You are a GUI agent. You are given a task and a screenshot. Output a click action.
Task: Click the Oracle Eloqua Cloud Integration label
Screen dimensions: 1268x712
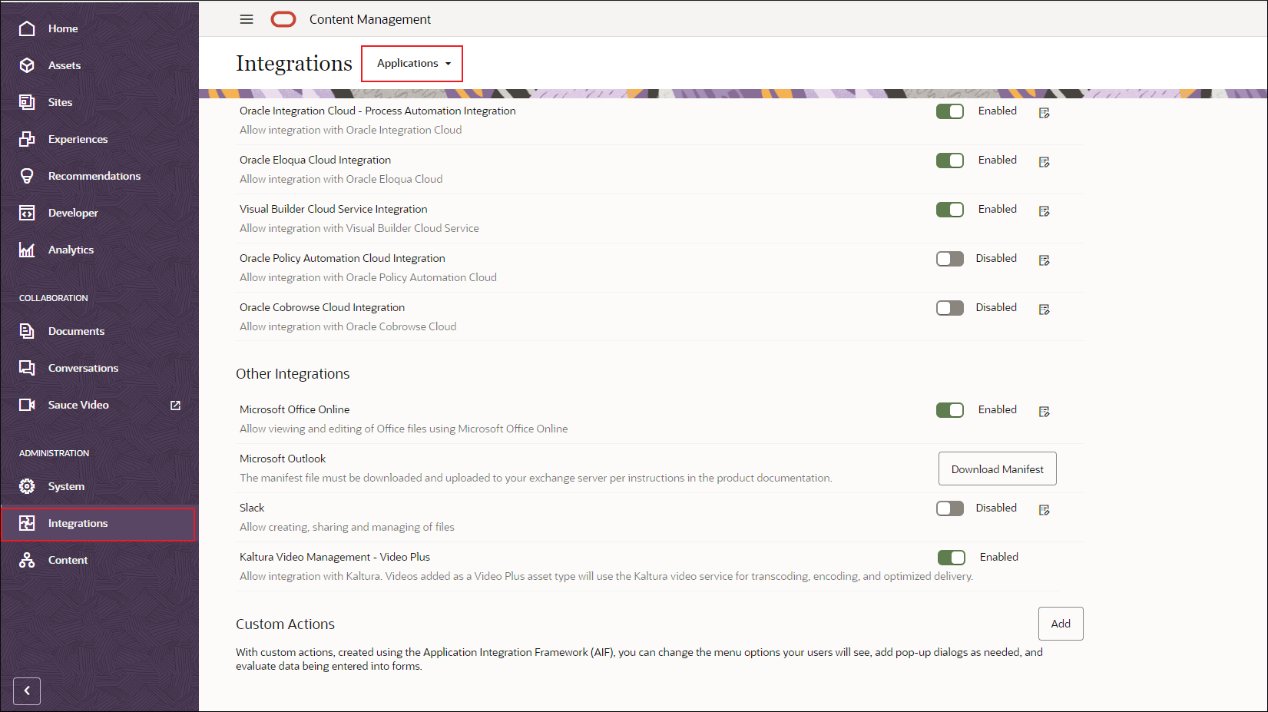point(315,160)
